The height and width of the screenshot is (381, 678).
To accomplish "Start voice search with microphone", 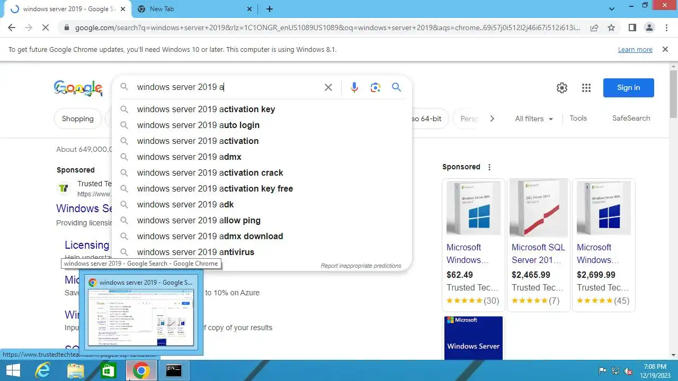I will (354, 87).
